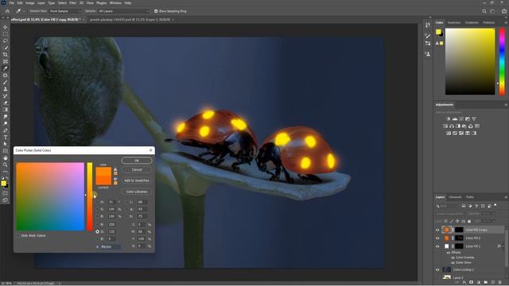Viewport: 509px width, 286px height.
Task: Select the Horizontal Type tool
Action: click(x=6, y=137)
